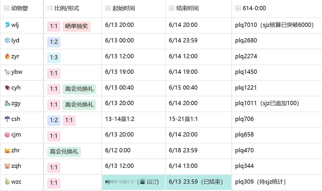Click the 1:1 tag in zgy row
Image resolution: width=322 pixels, height=191 pixels.
click(54, 105)
